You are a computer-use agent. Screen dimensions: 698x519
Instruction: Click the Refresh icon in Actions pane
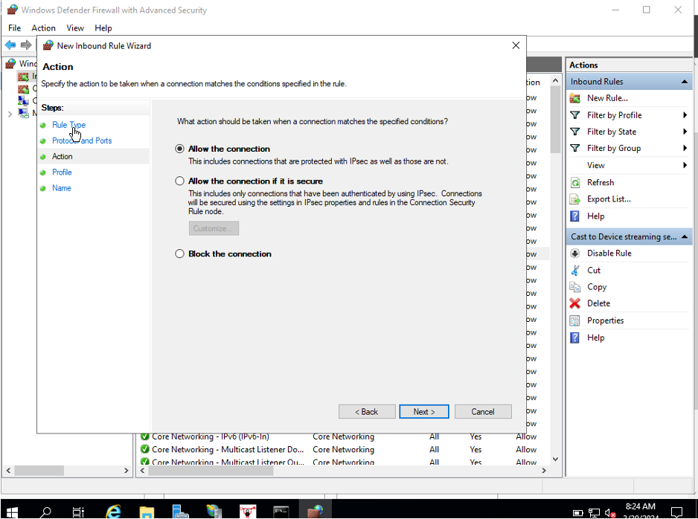click(575, 182)
